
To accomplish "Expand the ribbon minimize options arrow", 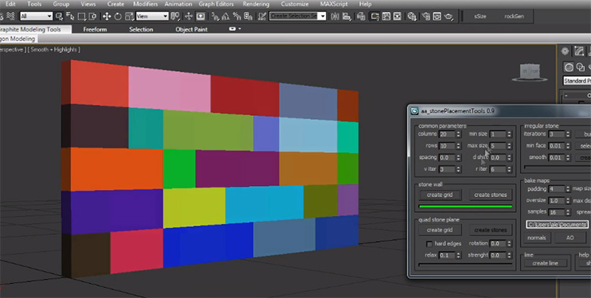I will [240, 28].
